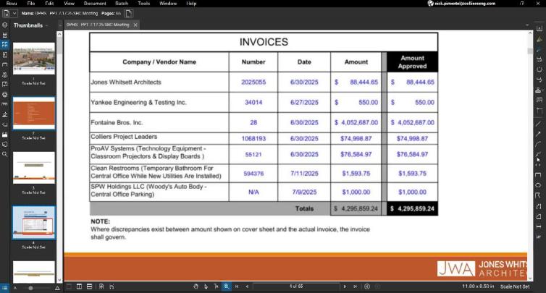Viewport: 546px width, 293px height.
Task: Open the Edit menu
Action: (x=49, y=4)
